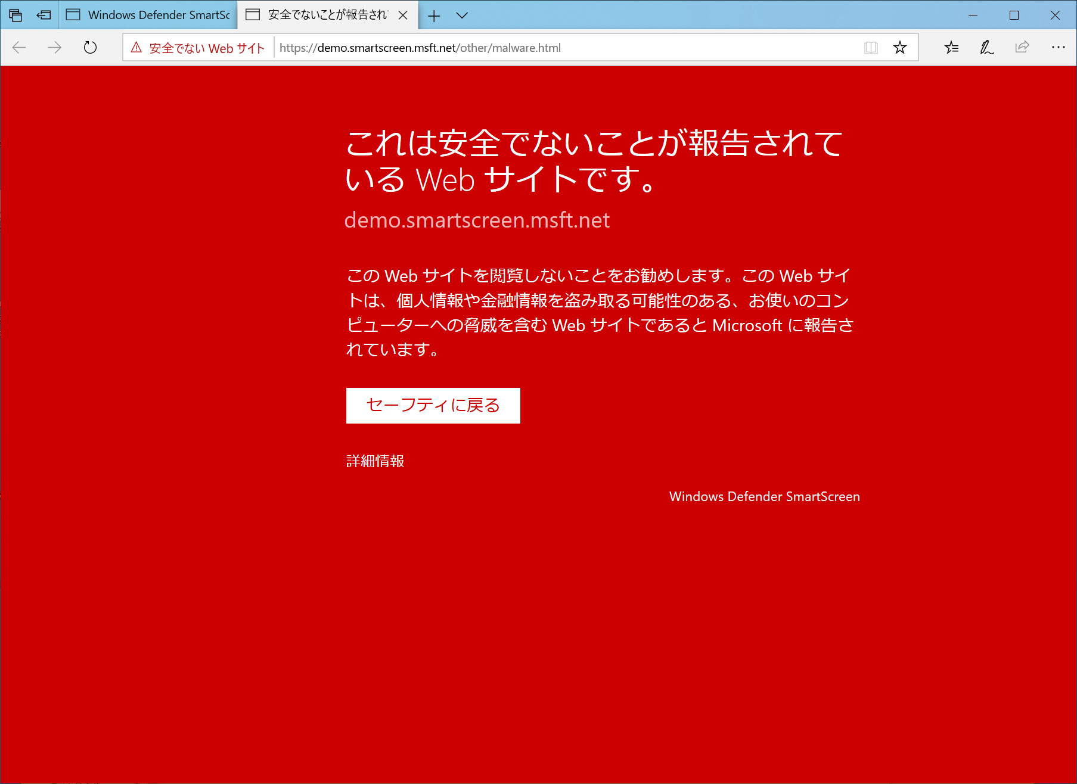Close the 安全でないことが報告され tab
This screenshot has height=784, width=1077.
[x=403, y=15]
